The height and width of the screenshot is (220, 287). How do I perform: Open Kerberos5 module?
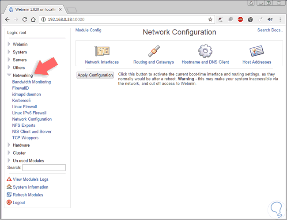(22, 101)
